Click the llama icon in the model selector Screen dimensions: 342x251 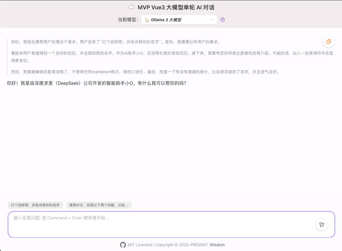tap(147, 20)
